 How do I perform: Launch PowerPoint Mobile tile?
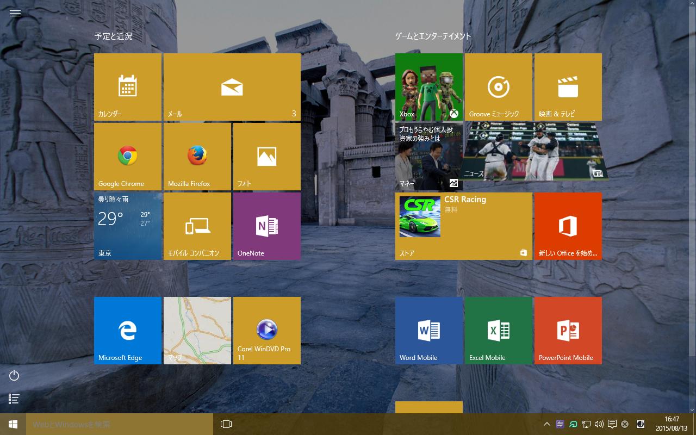[x=568, y=331]
